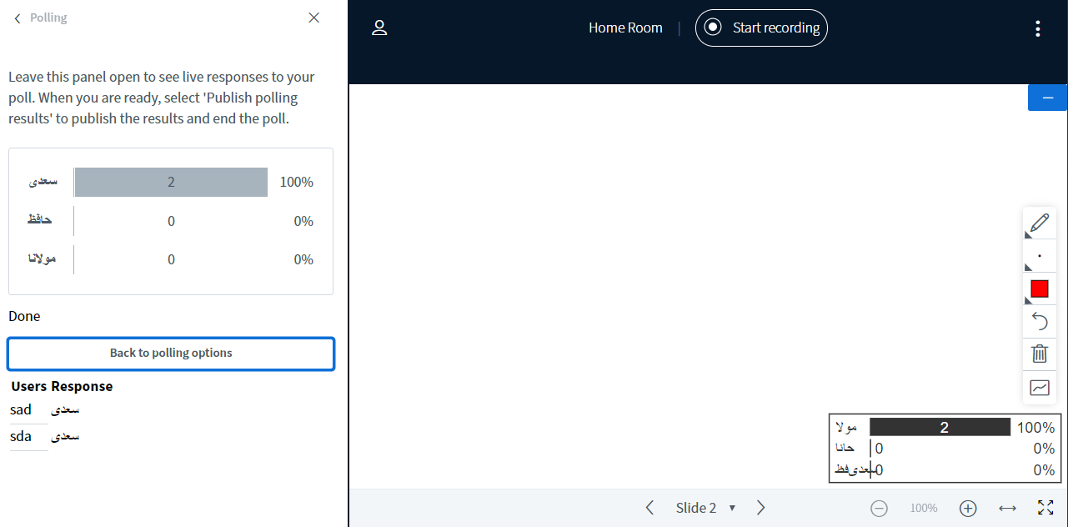Advance to the next slide
Viewport: 1068px width, 527px height.
760,507
